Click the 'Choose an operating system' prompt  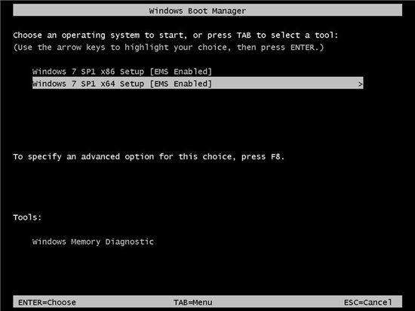(x=176, y=35)
